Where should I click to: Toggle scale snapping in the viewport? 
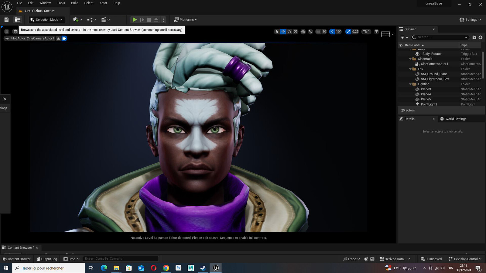click(348, 32)
